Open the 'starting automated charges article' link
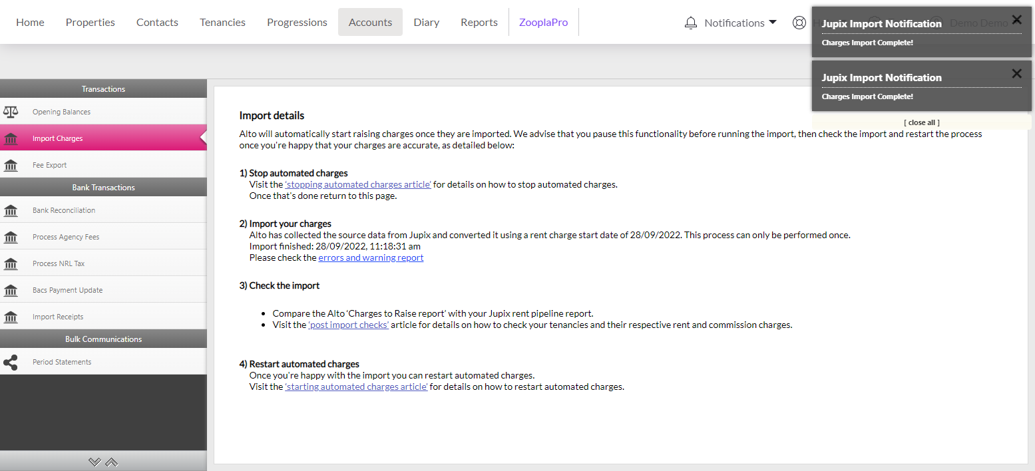This screenshot has width=1035, height=471. click(x=356, y=387)
